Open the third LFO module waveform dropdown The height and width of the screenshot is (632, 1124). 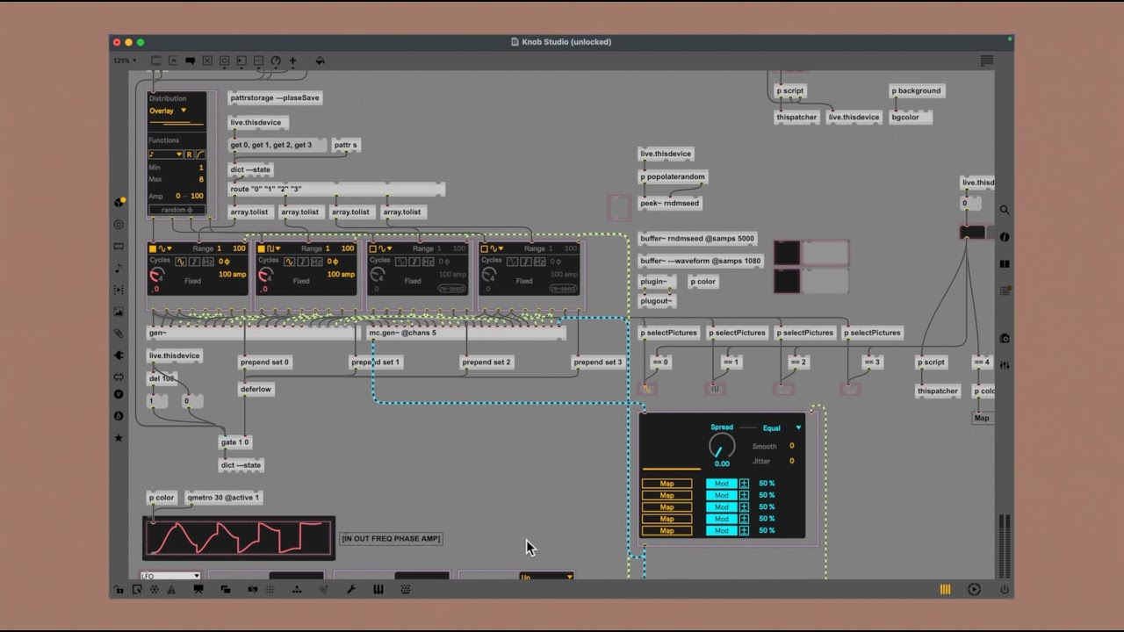pos(385,248)
